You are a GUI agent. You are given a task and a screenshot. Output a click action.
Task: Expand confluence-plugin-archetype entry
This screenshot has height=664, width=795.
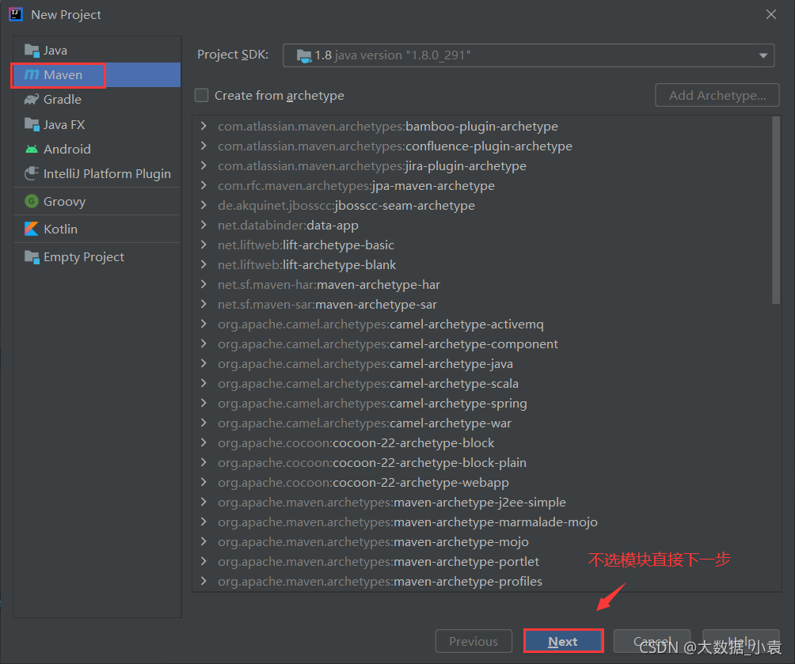[204, 146]
